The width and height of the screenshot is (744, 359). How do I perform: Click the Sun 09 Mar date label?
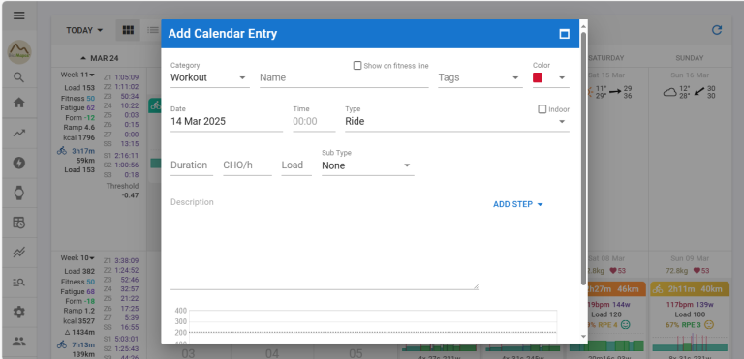tap(690, 258)
